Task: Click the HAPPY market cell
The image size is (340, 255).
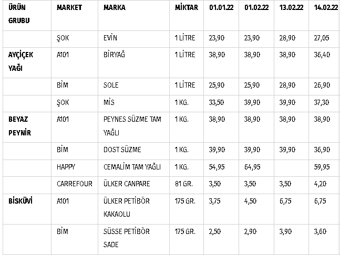Action: coord(67,167)
